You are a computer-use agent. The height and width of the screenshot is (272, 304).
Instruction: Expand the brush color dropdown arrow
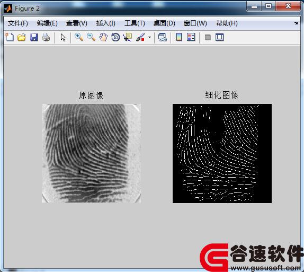[149, 37]
